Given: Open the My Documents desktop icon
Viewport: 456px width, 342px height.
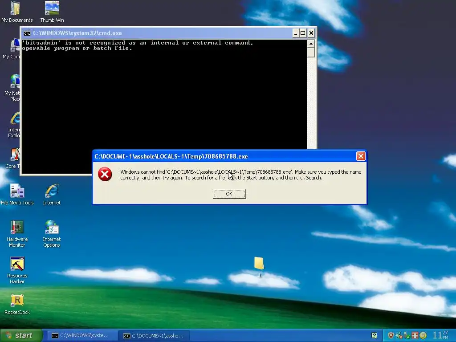Looking at the screenshot, I should (17, 12).
